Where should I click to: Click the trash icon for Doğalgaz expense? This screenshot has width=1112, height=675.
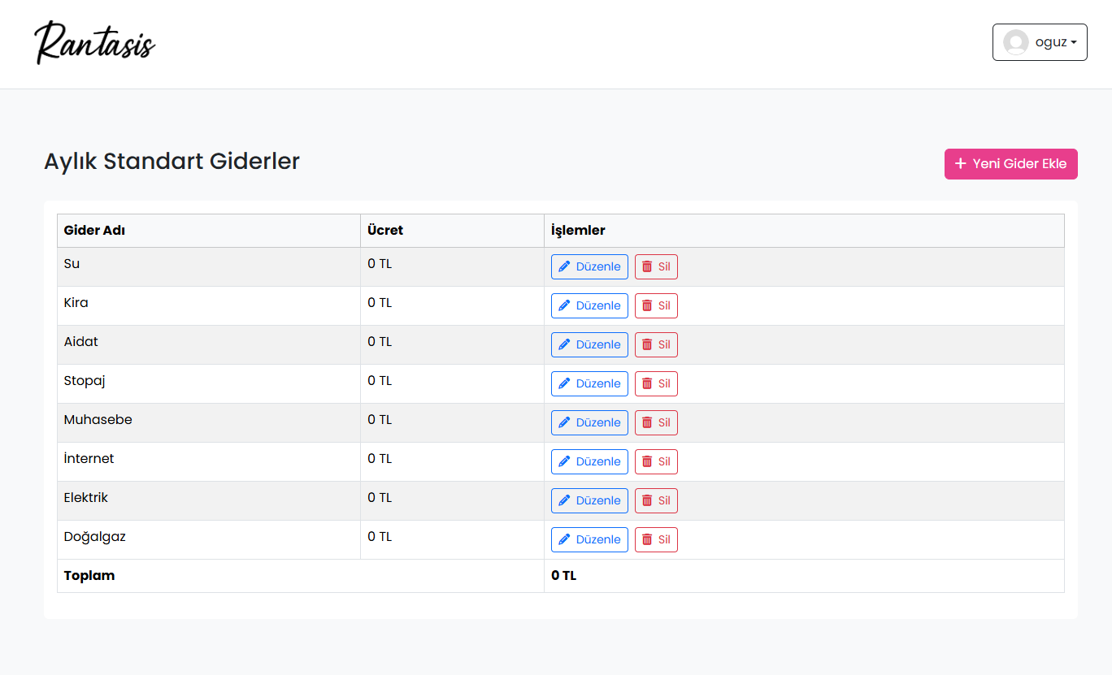coord(647,539)
